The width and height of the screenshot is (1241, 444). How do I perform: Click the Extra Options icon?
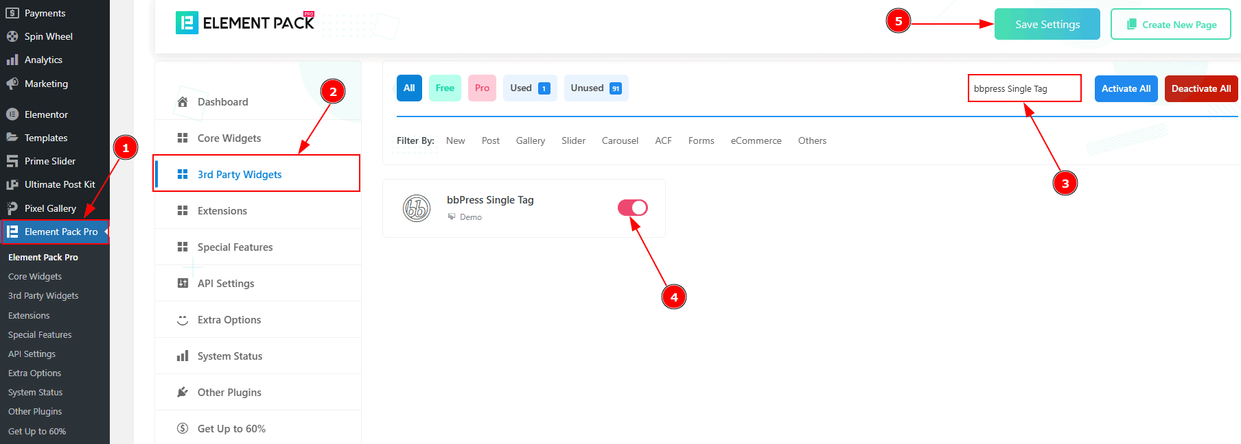click(183, 320)
